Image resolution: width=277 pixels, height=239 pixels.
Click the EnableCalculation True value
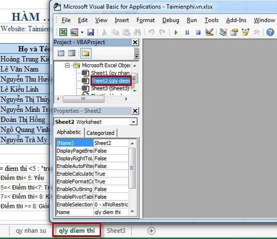[111, 174]
